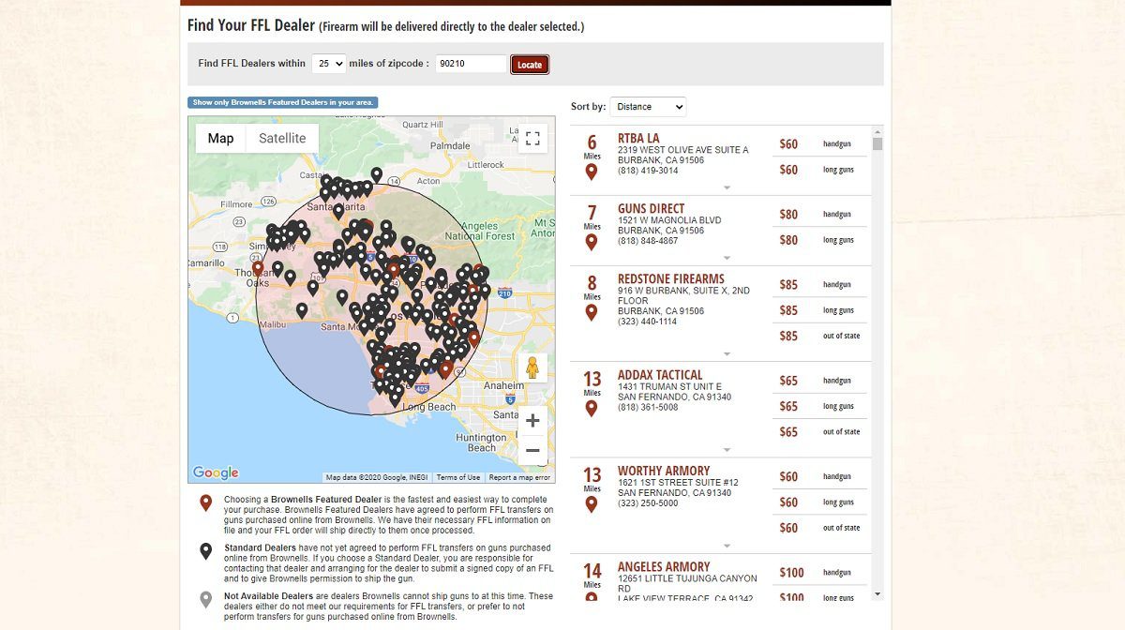Switch to Satellite map view
Image resolution: width=1125 pixels, height=630 pixels.
click(282, 139)
